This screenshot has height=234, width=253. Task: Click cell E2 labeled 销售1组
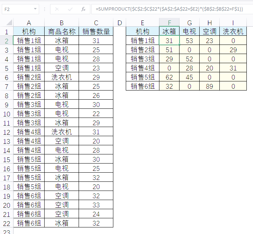tap(143, 41)
